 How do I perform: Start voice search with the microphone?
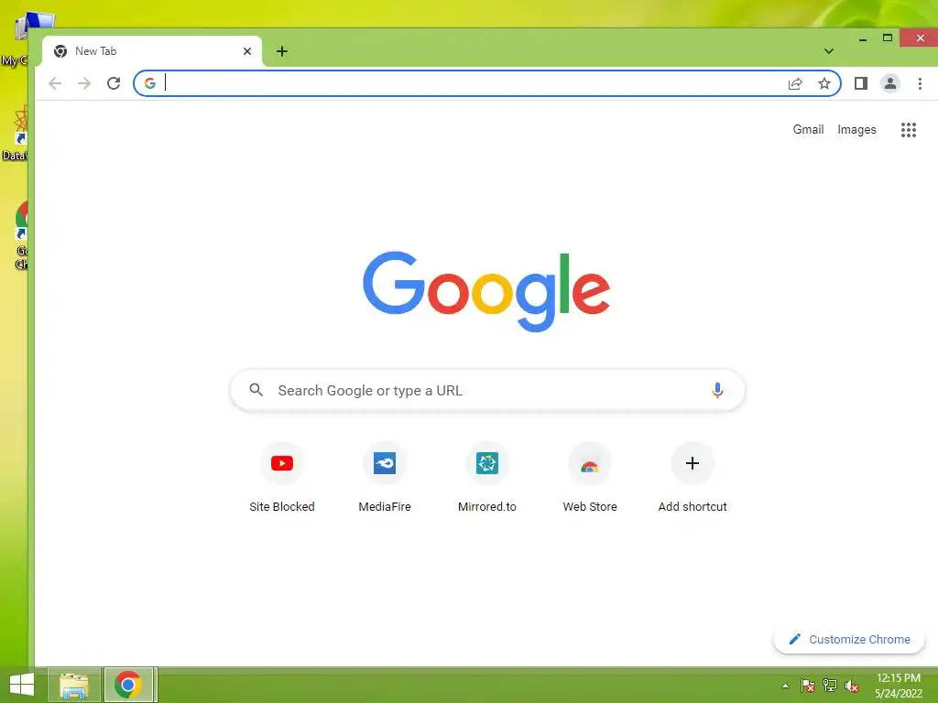click(x=717, y=390)
